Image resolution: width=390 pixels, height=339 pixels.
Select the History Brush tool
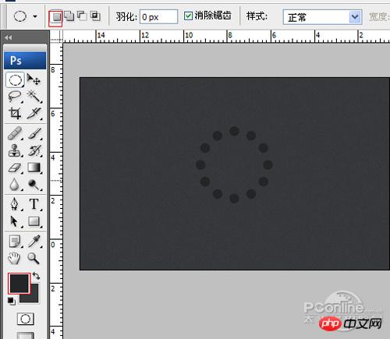(x=34, y=150)
